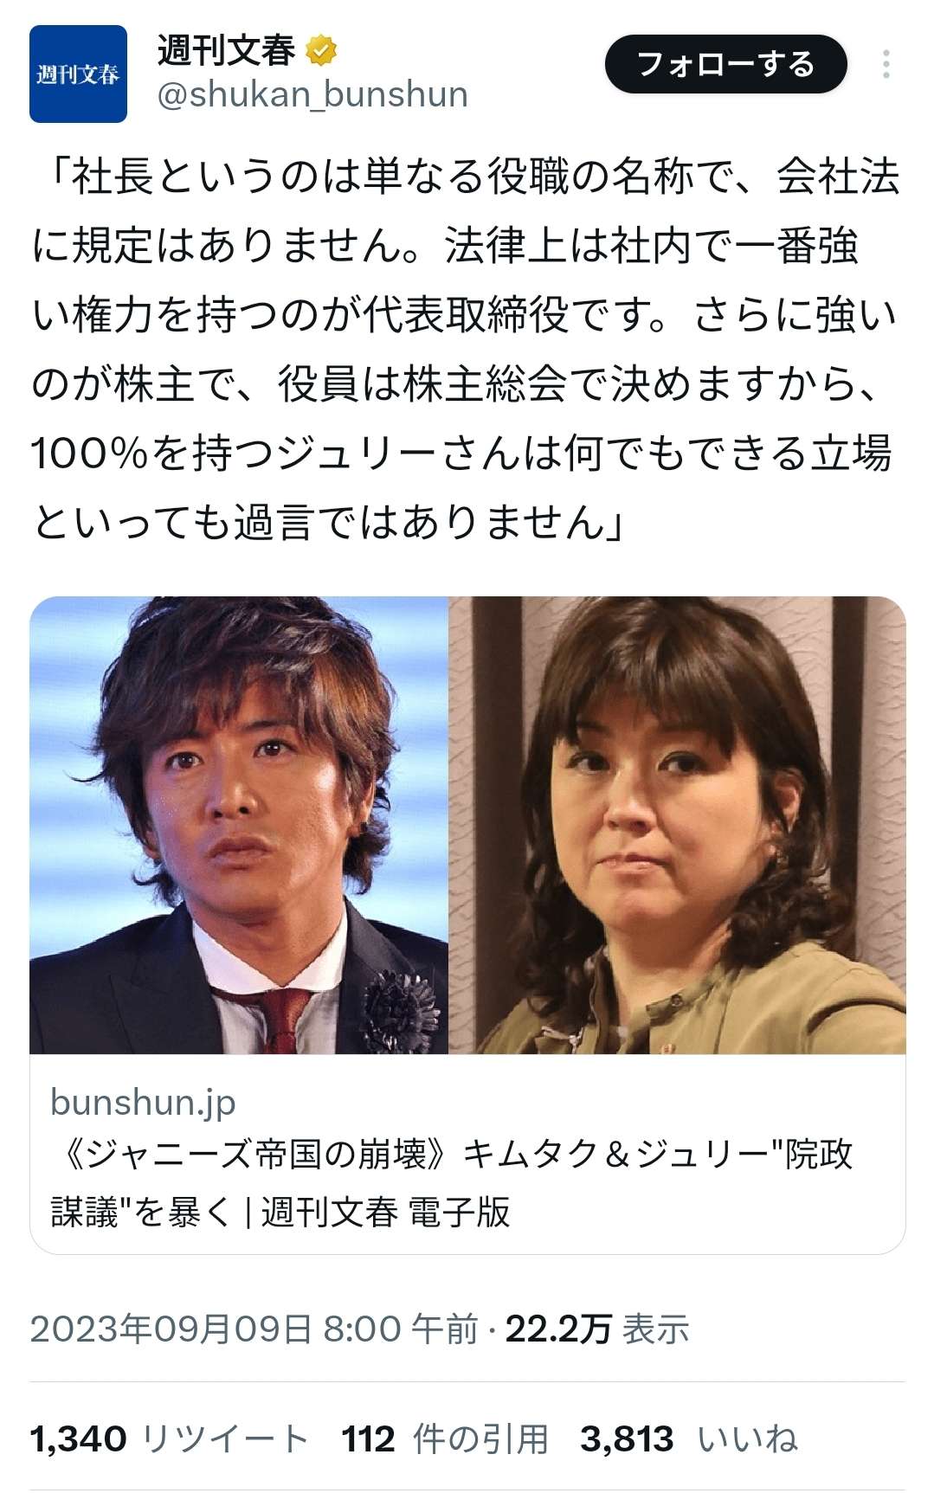This screenshot has height=1493, width=934.
Task: View the 22.2万 表示 view count
Action: click(x=597, y=1329)
